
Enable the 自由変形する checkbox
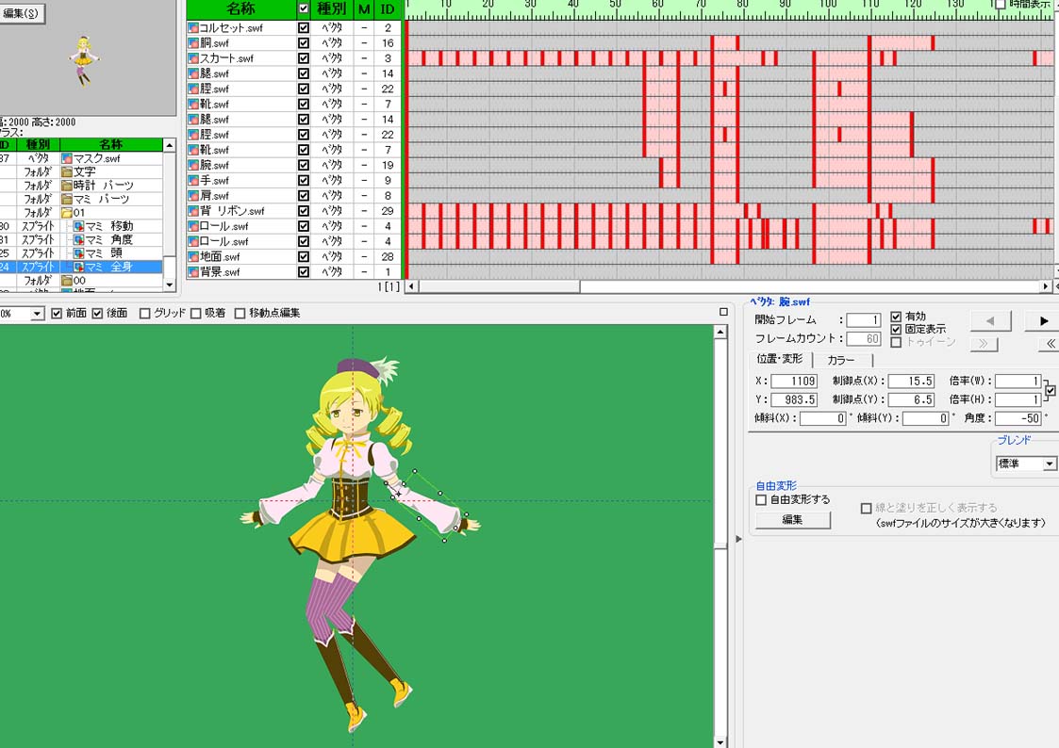[x=761, y=500]
